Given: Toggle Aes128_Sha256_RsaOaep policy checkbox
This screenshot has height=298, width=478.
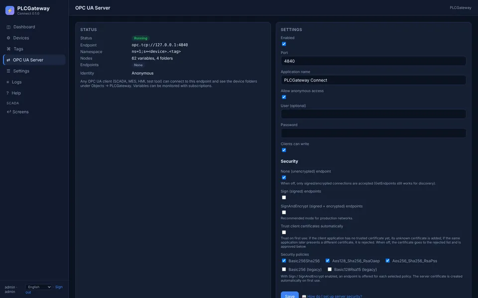Looking at the screenshot, I should coord(328,261).
